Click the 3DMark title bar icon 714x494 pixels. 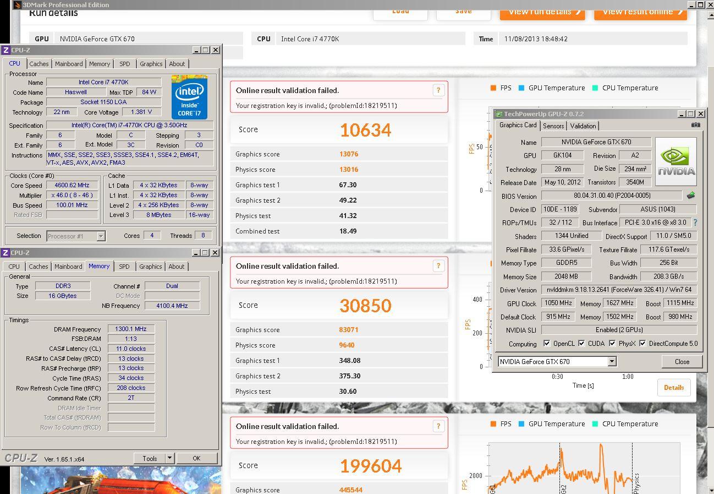pos(17,4)
